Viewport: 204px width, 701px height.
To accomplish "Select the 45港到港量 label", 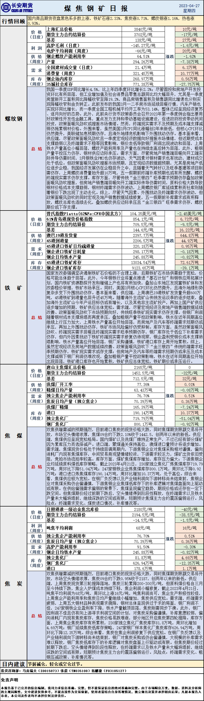I will point(57,241).
